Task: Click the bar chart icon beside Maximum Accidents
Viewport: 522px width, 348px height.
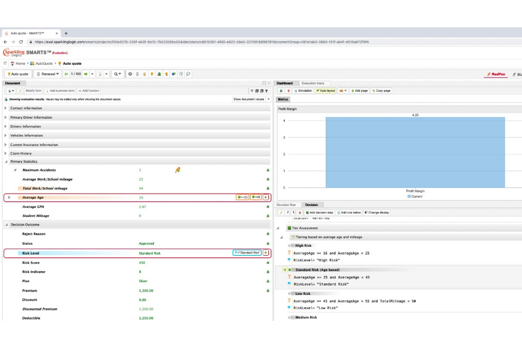Action: (x=268, y=170)
